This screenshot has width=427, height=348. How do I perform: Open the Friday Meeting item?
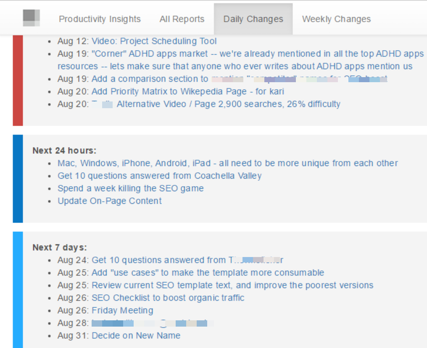pyautogui.click(x=122, y=311)
